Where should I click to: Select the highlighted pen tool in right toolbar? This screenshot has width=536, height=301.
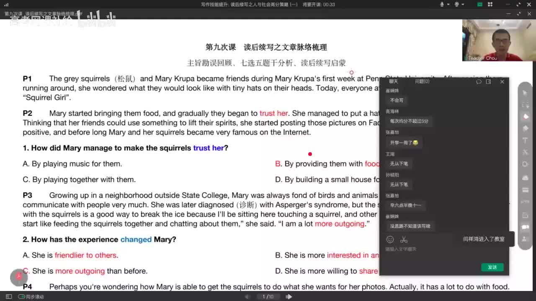pos(525,117)
